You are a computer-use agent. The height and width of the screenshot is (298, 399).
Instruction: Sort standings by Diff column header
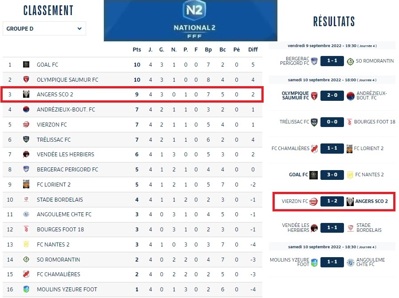point(253,50)
